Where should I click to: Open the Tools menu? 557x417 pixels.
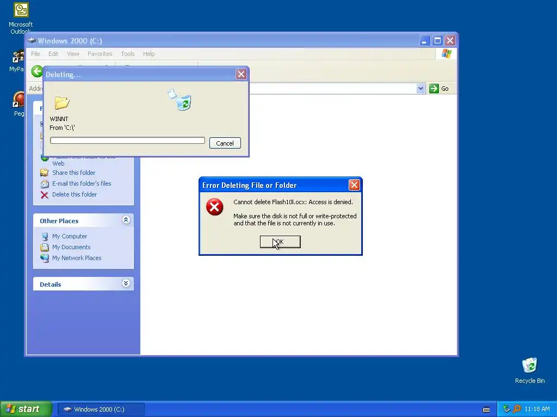(x=127, y=54)
